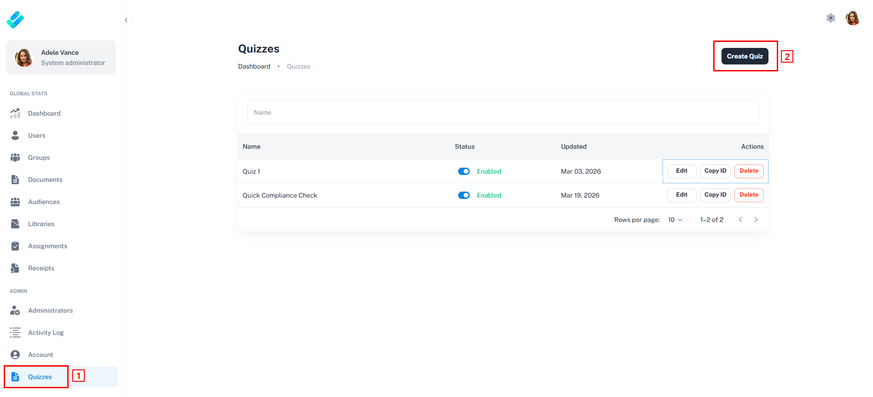Open settings gear icon in top bar
This screenshot has height=397, width=873.
point(831,18)
